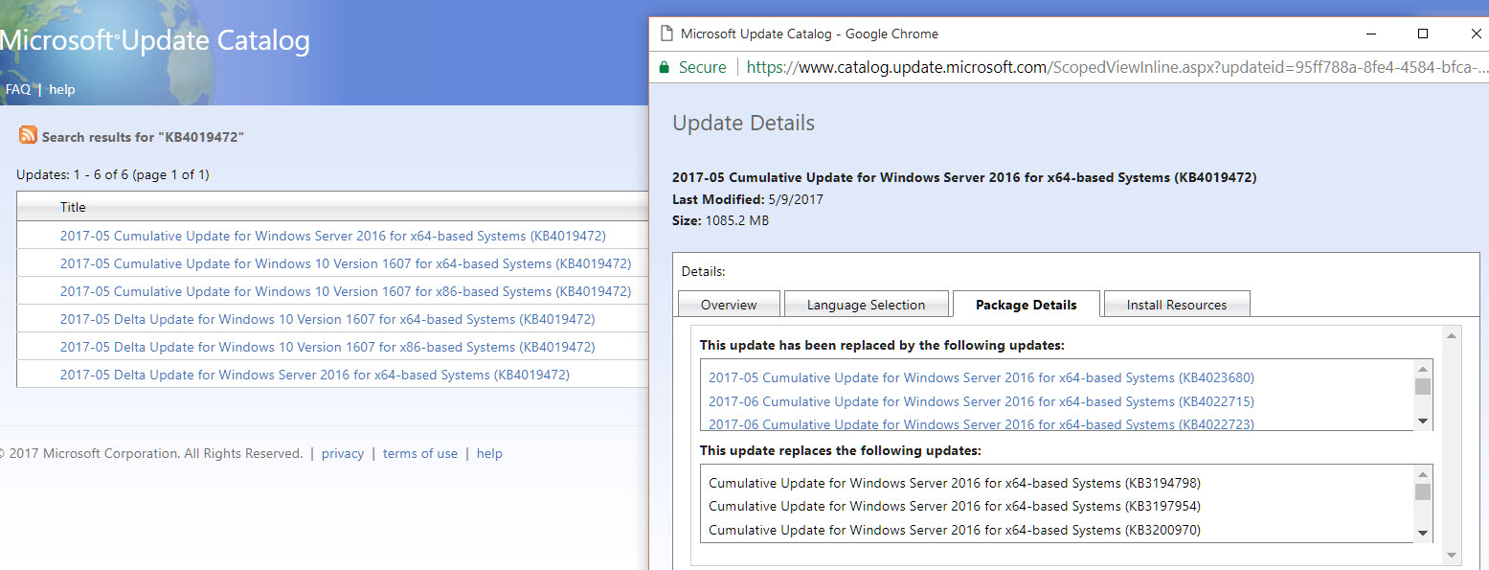Close the Update Details Chrome window
This screenshot has height=570, width=1489.
(1474, 34)
